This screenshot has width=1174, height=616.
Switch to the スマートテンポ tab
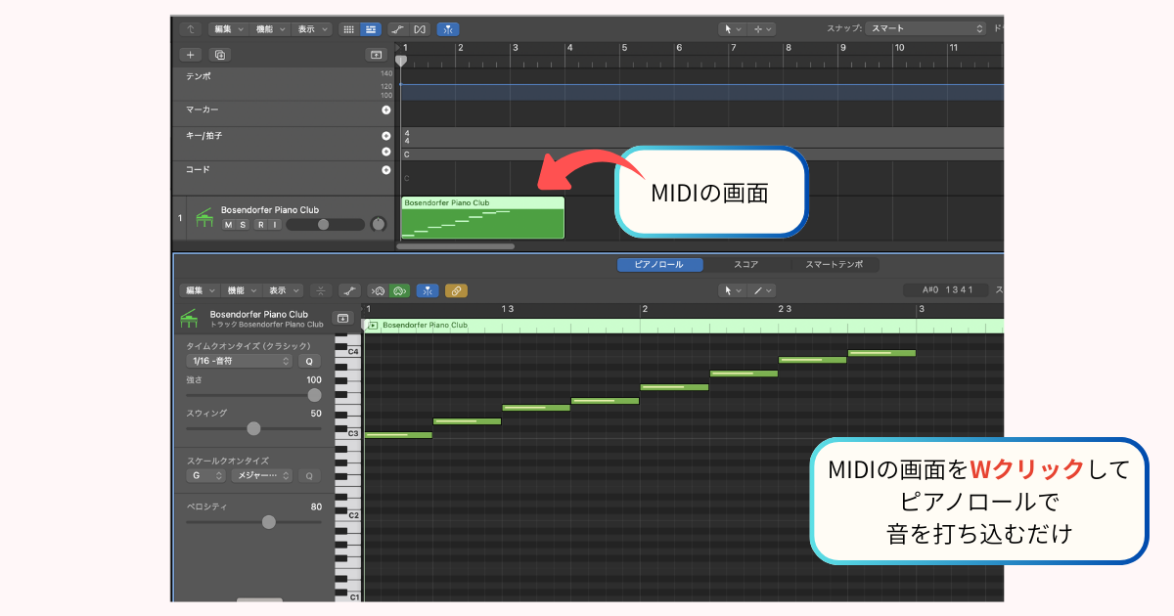835,265
